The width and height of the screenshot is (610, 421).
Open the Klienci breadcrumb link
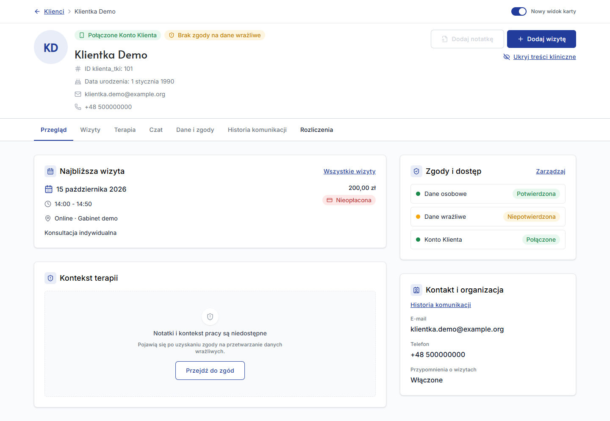pyautogui.click(x=54, y=11)
